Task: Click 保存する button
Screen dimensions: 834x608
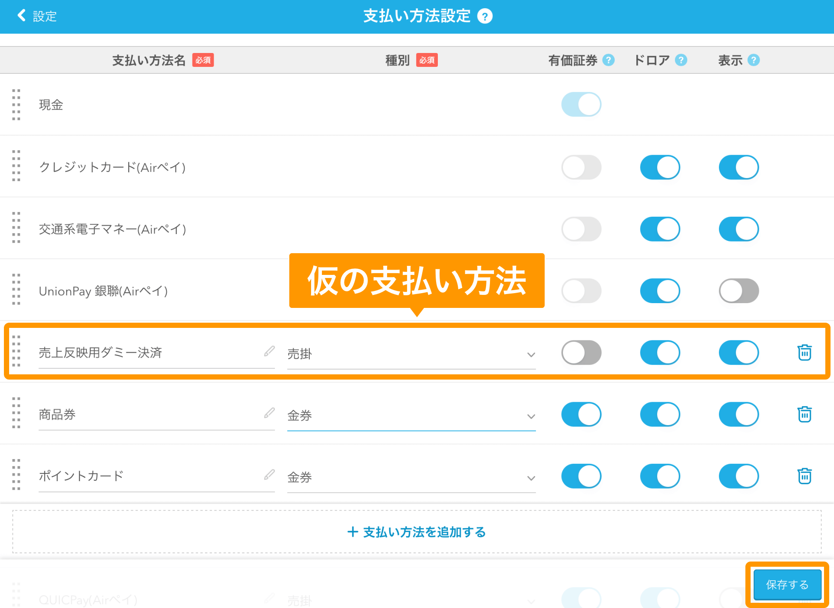Action: pos(787,585)
